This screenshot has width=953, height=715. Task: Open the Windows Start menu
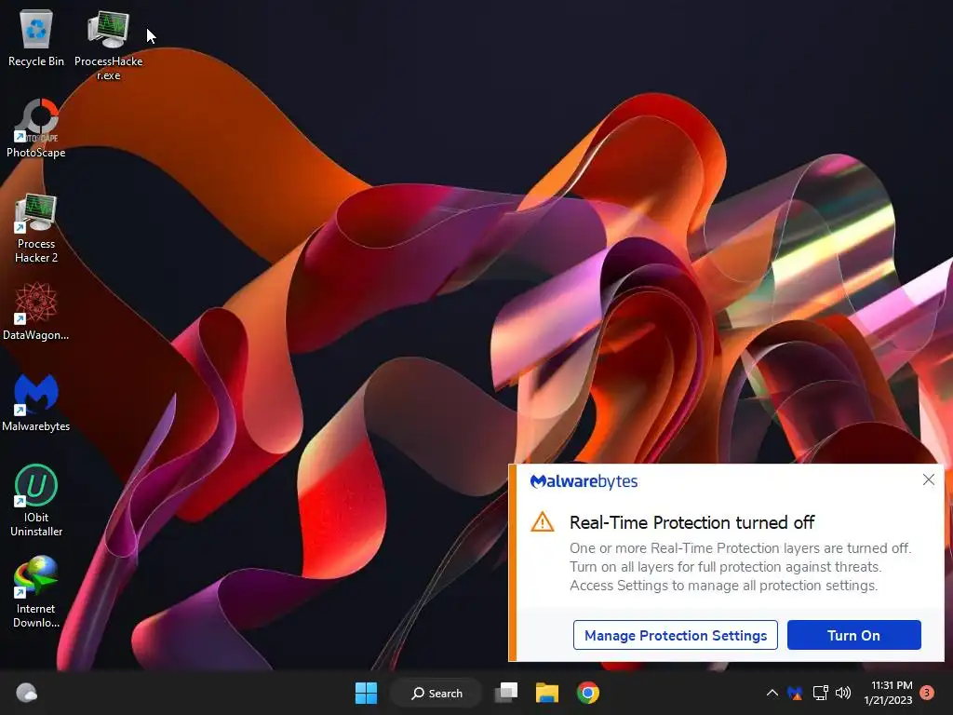[x=366, y=693]
